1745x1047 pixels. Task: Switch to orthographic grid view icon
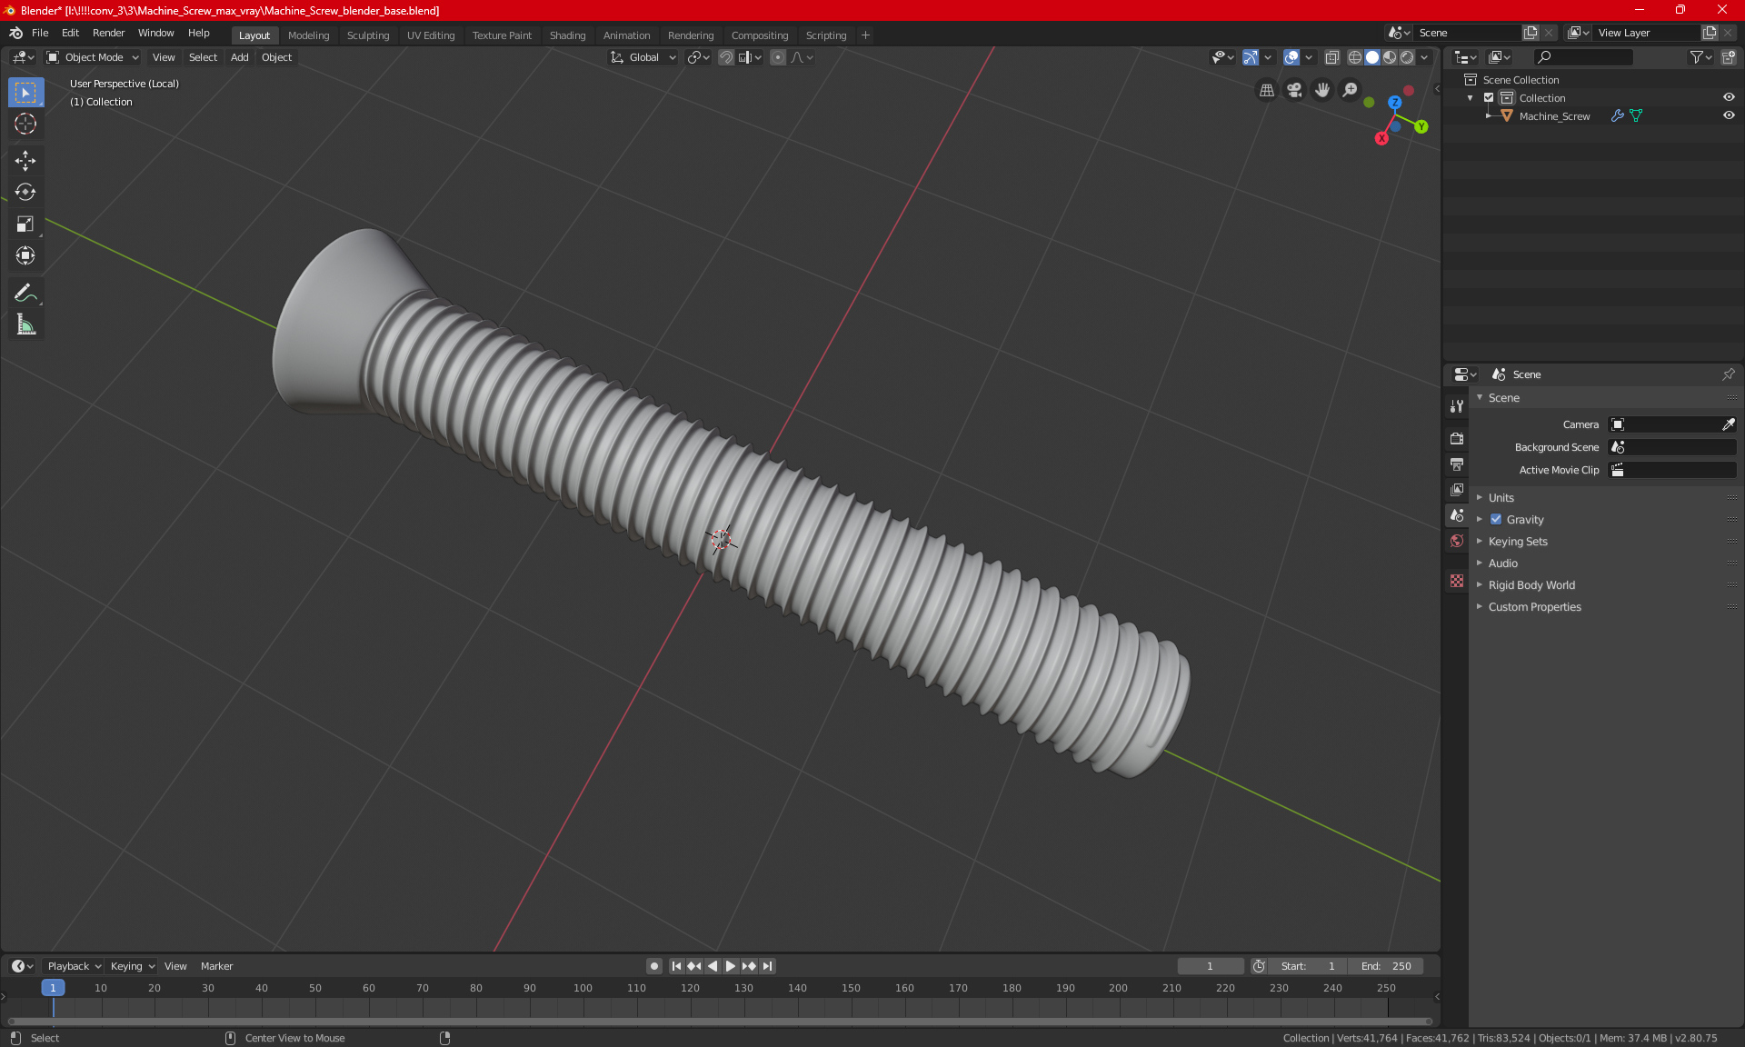point(1266,90)
